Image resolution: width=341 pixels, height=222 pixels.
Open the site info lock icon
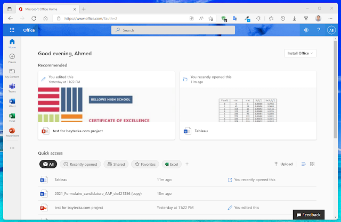[x=59, y=19]
